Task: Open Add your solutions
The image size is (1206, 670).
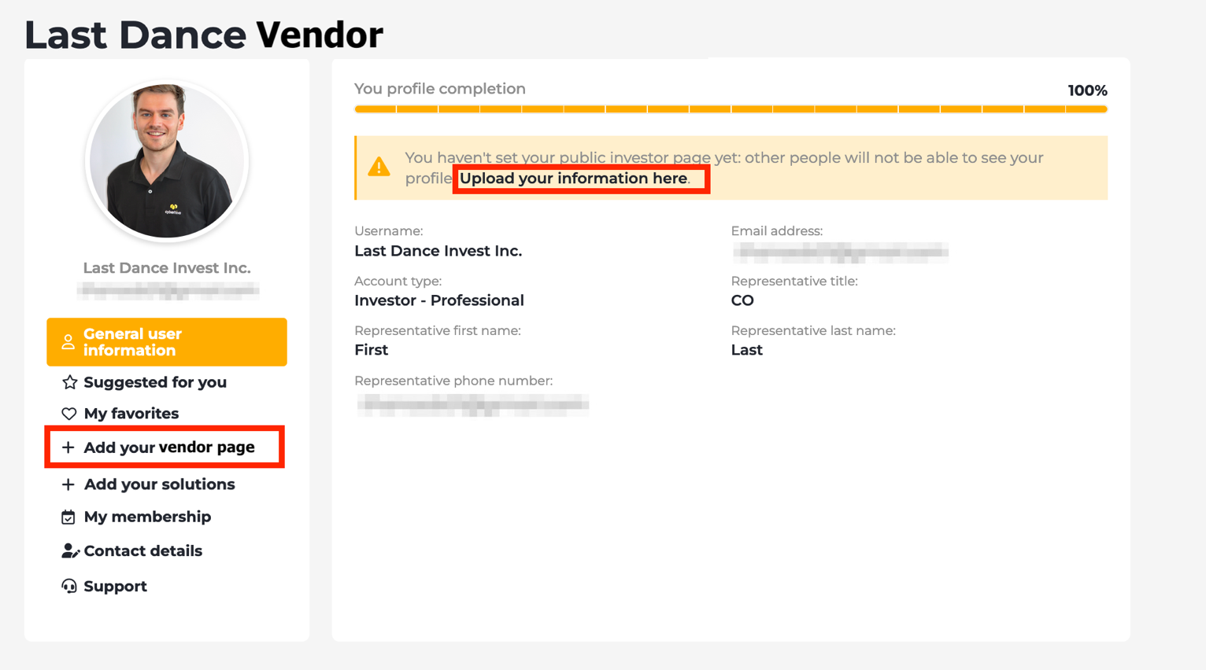Action: [x=159, y=484]
